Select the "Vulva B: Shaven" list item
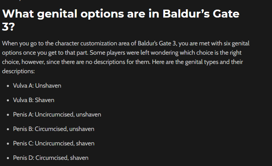Screen dimensions: 272x166 pos(34,100)
